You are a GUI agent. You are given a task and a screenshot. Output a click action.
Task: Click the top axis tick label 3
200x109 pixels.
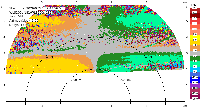146,2
